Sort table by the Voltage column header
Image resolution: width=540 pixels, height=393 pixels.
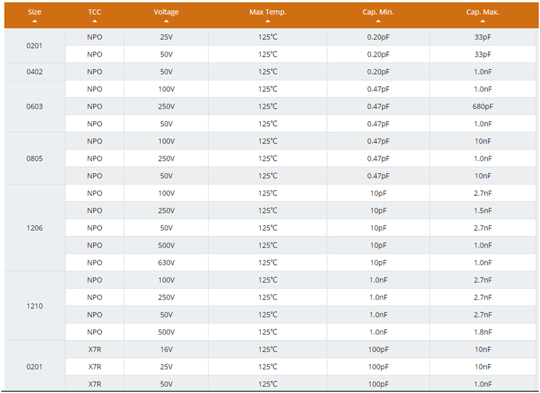pyautogui.click(x=166, y=12)
